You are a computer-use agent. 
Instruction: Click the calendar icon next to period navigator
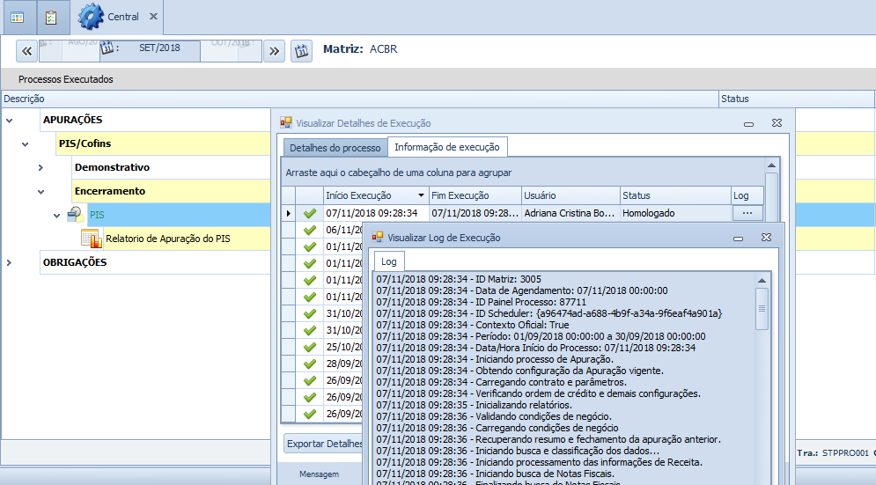click(x=302, y=50)
